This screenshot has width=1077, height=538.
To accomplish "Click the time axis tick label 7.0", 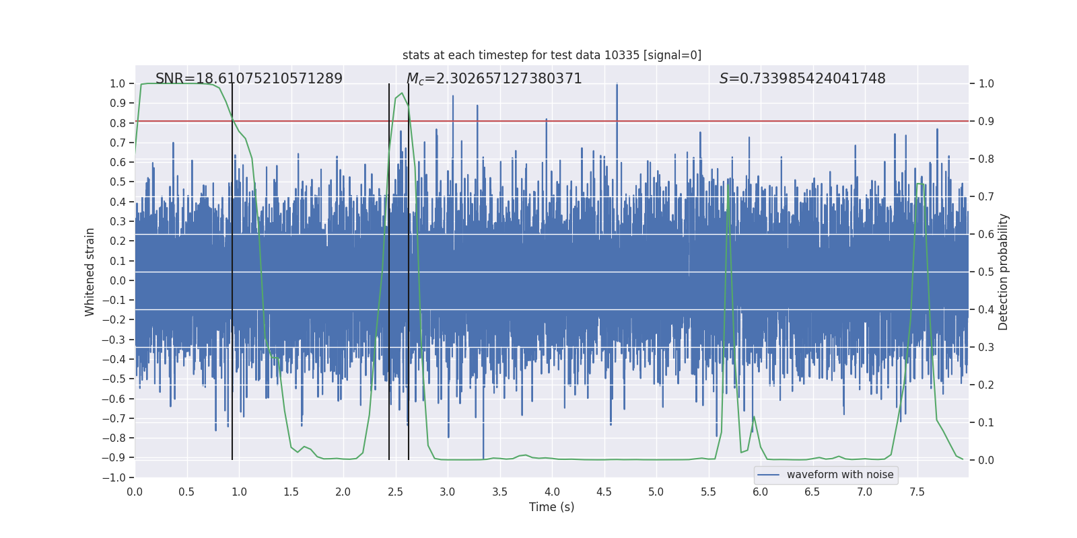I will click(x=865, y=492).
